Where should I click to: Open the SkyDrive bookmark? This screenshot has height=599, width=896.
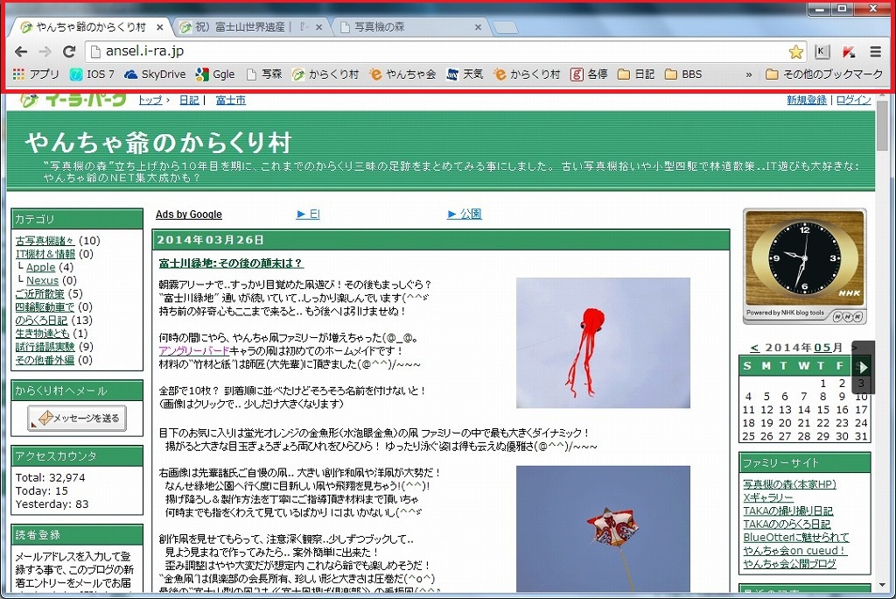(x=155, y=74)
